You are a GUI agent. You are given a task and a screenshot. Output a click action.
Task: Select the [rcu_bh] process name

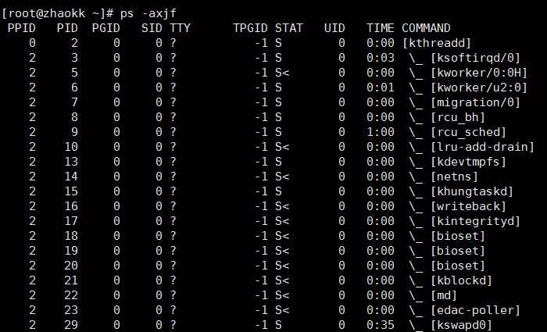pyautogui.click(x=458, y=117)
